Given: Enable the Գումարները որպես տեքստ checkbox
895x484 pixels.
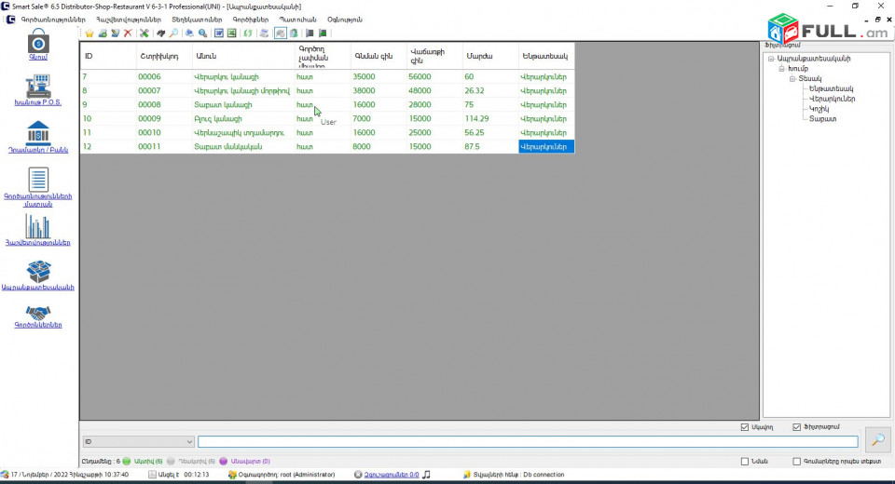Looking at the screenshot, I should (x=797, y=462).
